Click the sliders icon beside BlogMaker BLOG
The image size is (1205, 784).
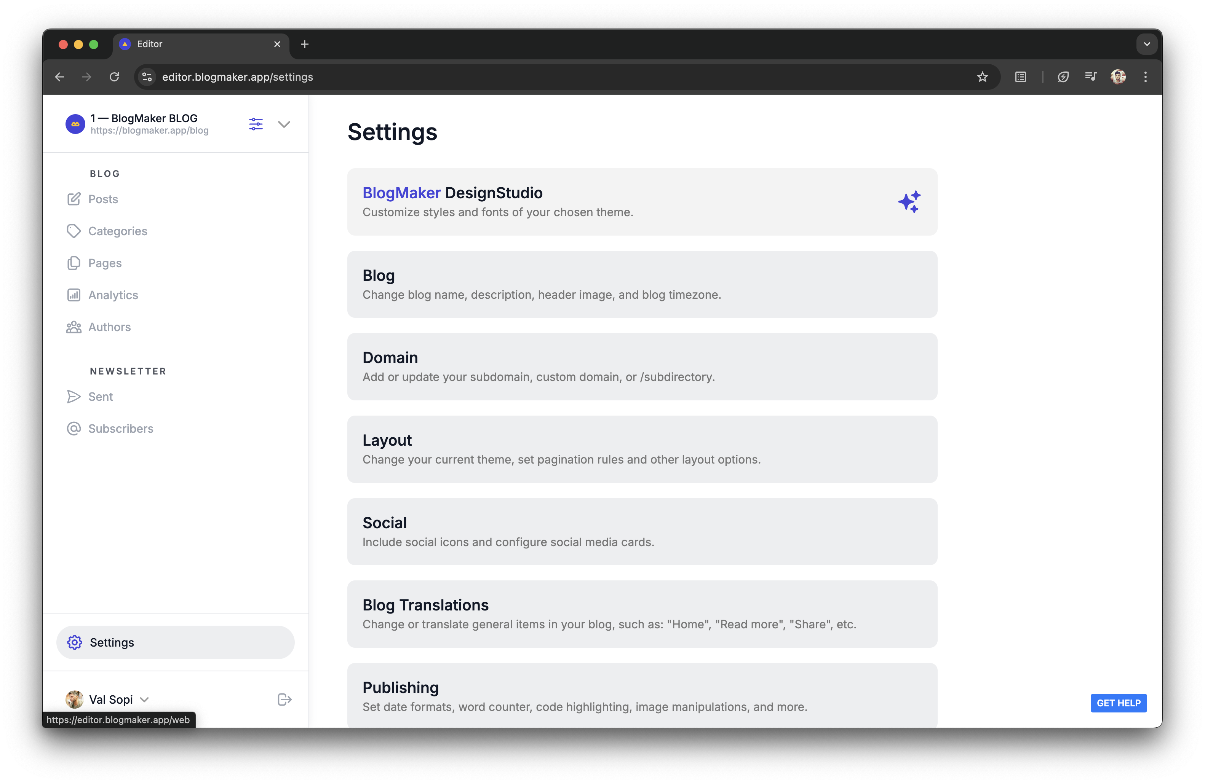pos(256,124)
